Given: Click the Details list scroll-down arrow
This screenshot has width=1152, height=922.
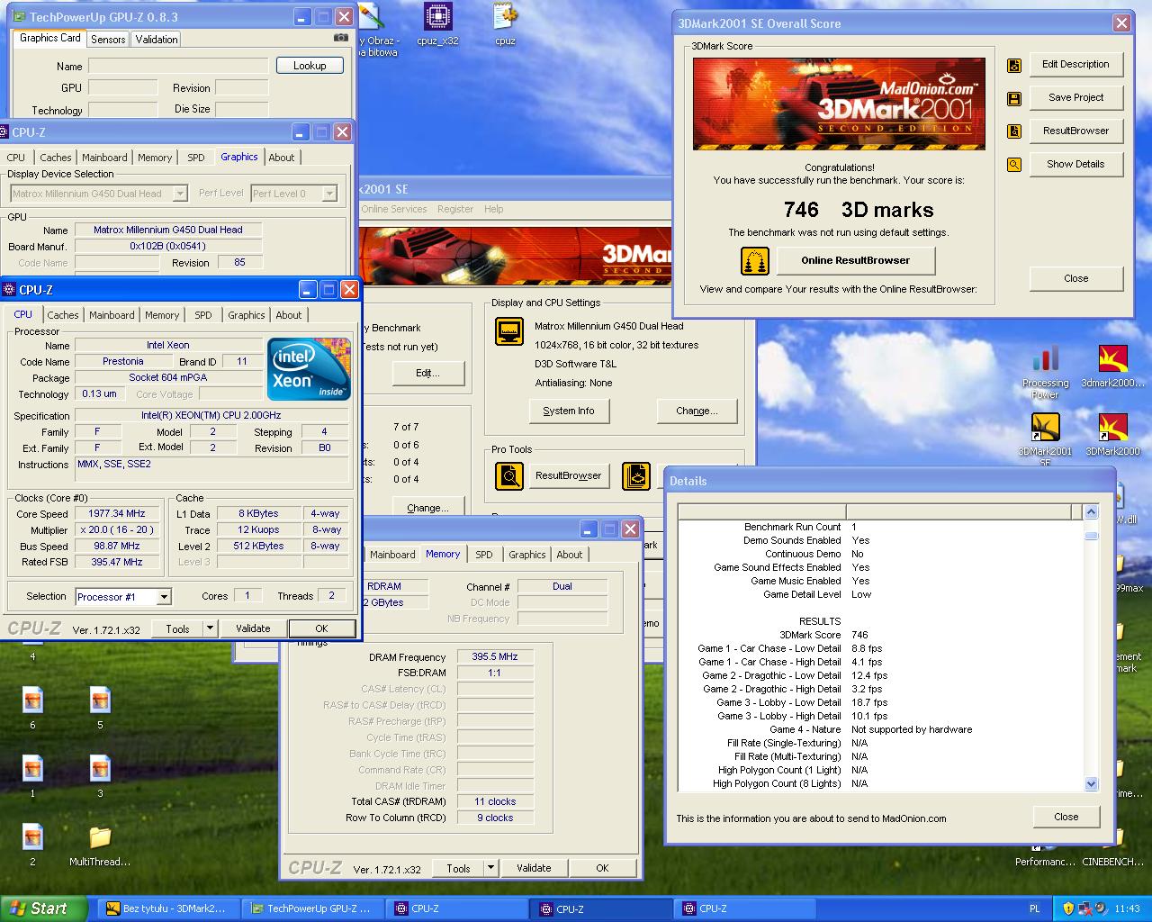Looking at the screenshot, I should click(x=1092, y=783).
